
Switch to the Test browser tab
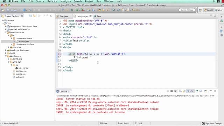coord(98,16)
